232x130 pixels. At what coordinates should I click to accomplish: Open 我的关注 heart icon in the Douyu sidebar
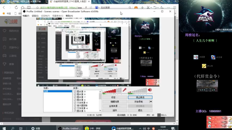[x=5, y=31]
